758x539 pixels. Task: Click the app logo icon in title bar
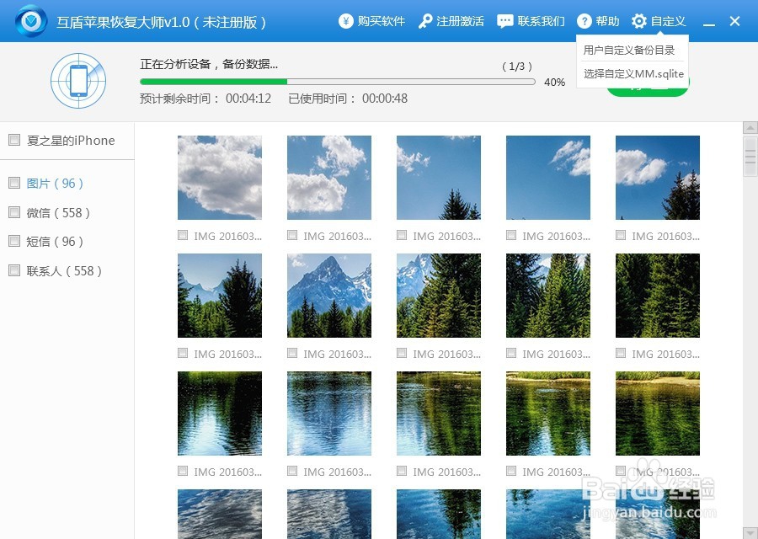click(31, 21)
